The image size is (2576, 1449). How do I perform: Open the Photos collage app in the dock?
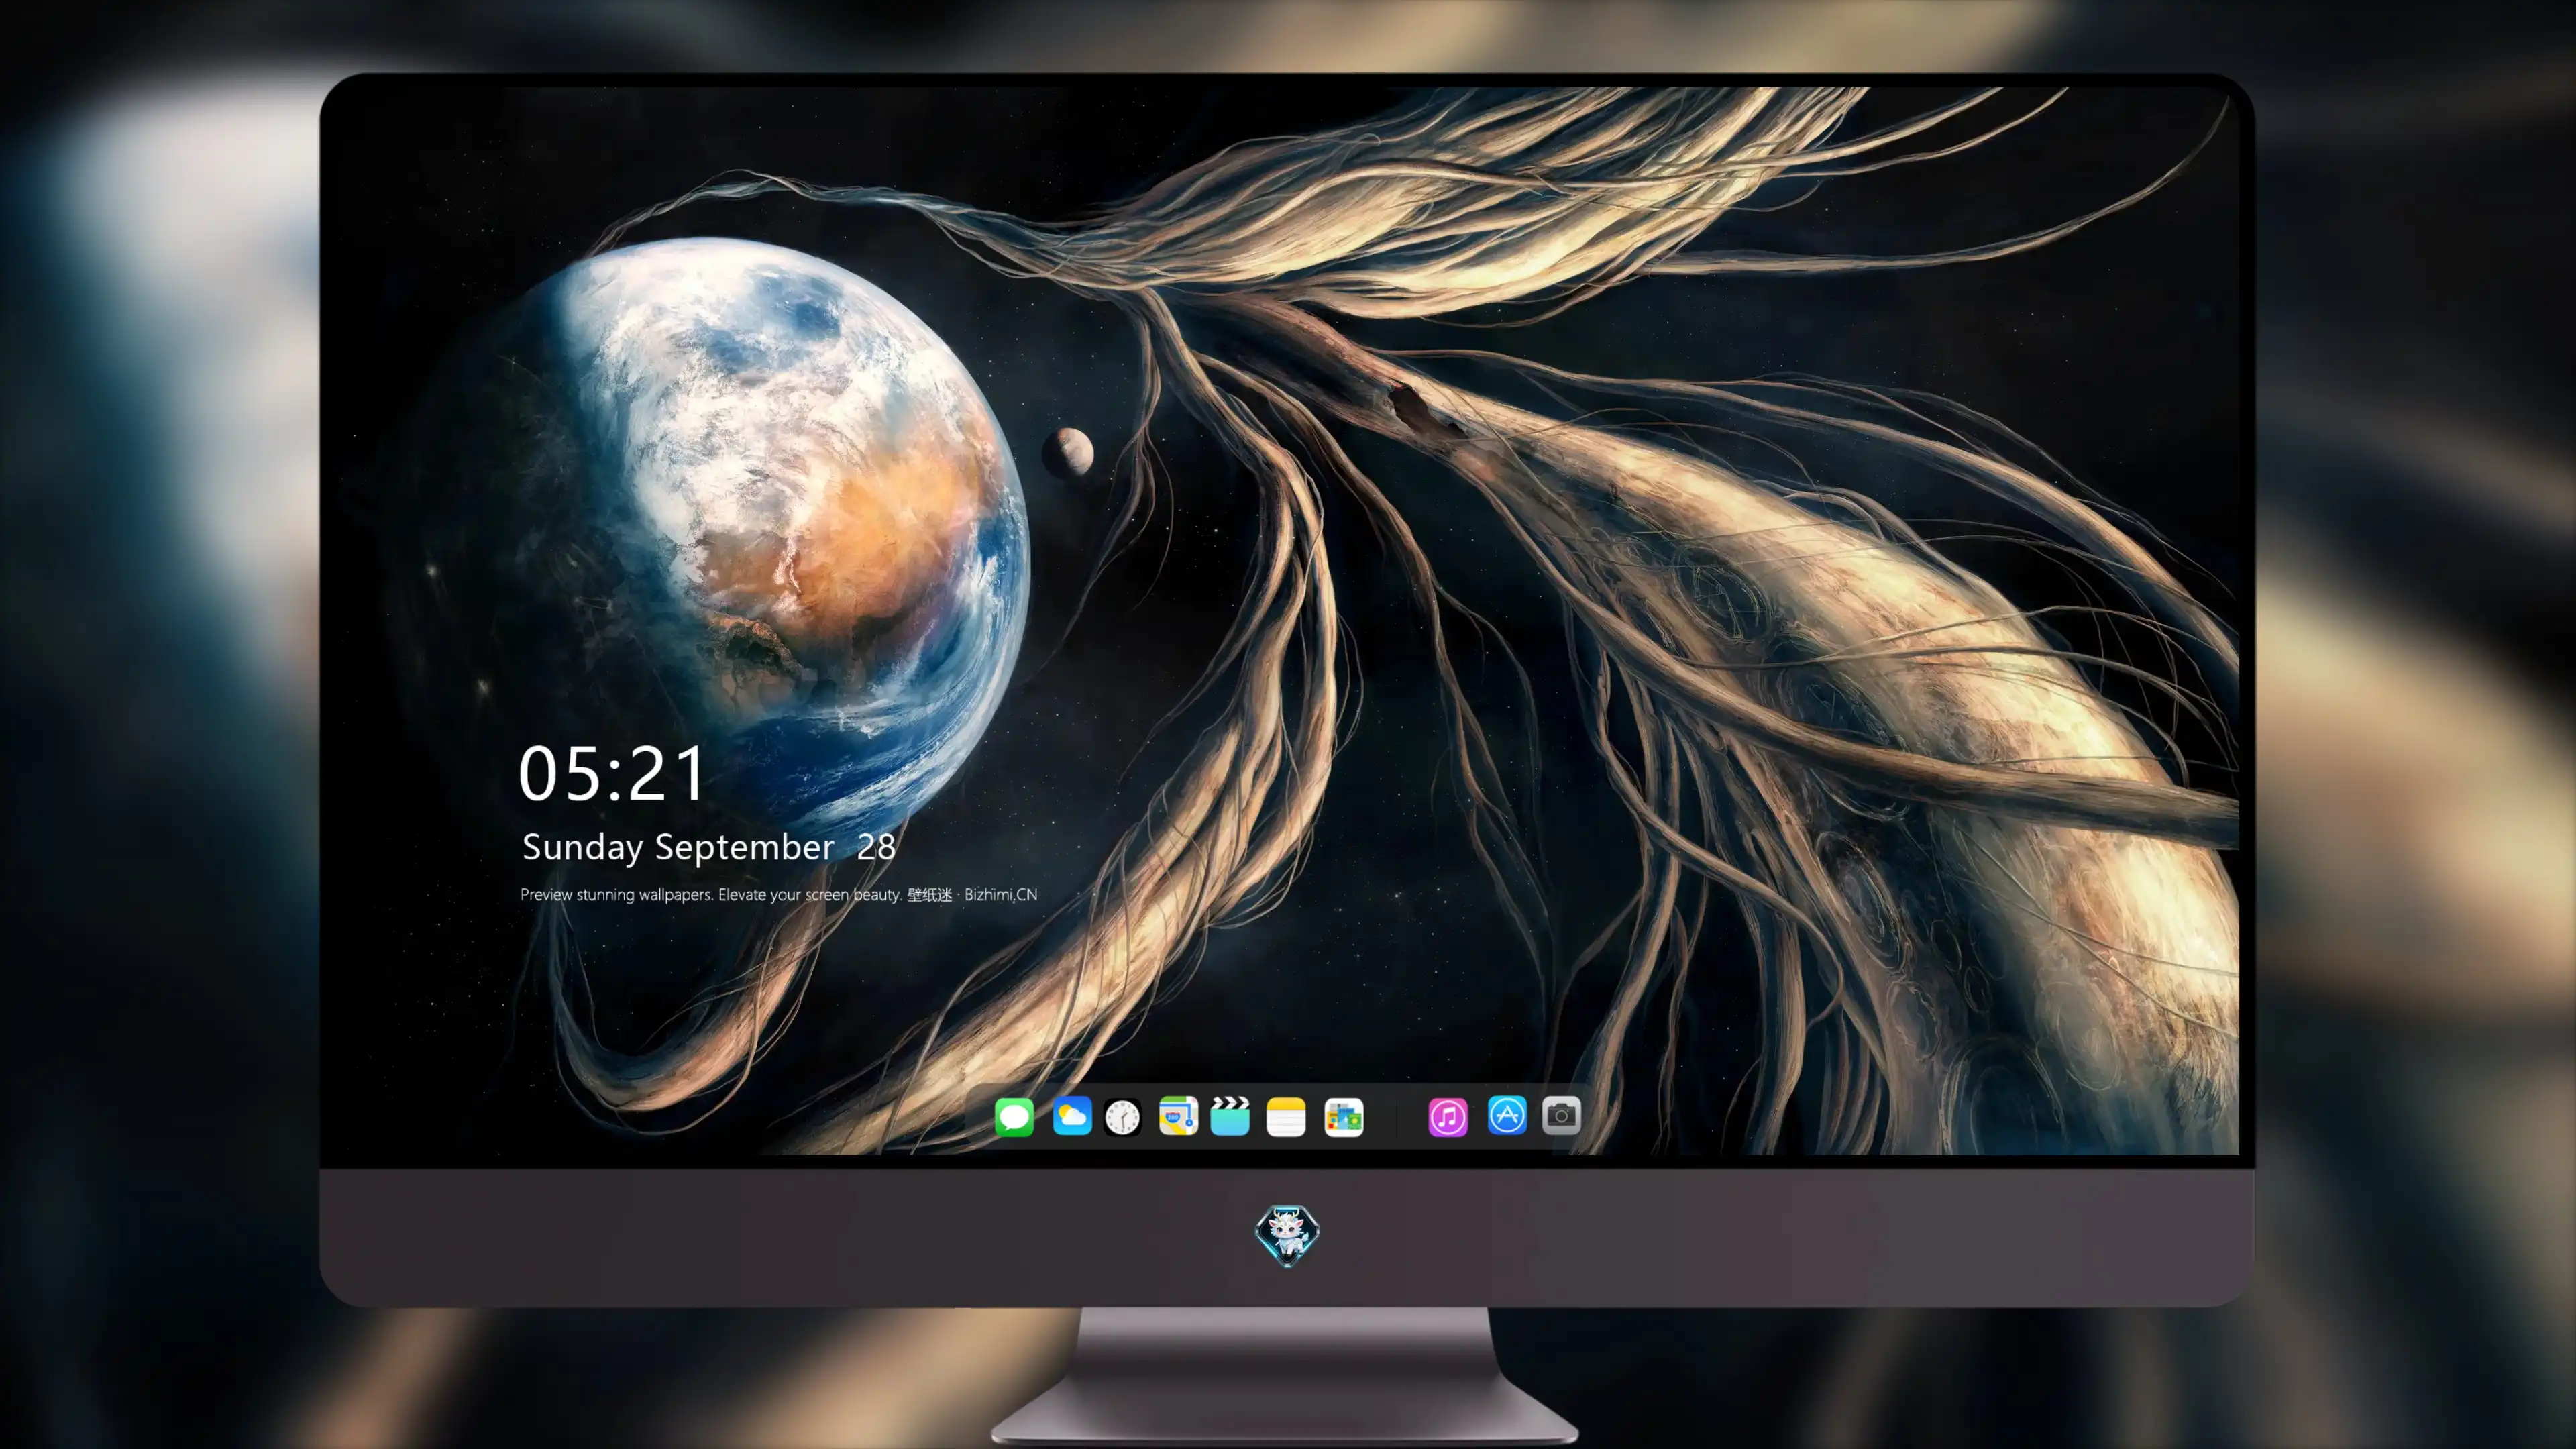pyautogui.click(x=1344, y=1117)
